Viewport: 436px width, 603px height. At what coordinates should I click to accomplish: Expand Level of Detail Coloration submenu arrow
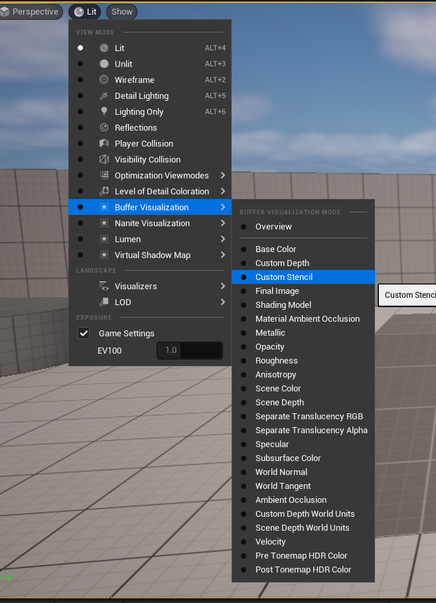point(223,191)
